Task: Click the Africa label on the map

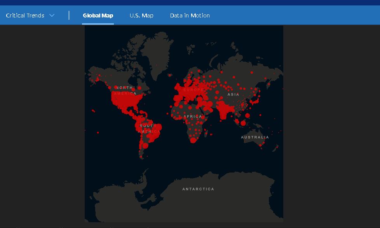Action: 193,116
